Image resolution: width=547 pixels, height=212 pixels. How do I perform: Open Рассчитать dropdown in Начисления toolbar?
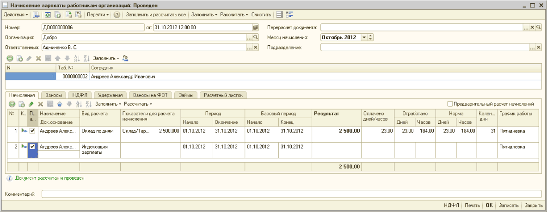pos(138,104)
